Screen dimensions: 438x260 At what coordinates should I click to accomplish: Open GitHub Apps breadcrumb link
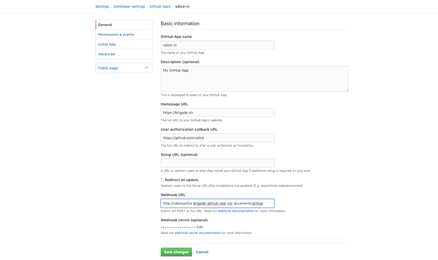160,6
